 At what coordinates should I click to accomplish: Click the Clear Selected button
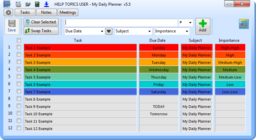tap(41, 22)
